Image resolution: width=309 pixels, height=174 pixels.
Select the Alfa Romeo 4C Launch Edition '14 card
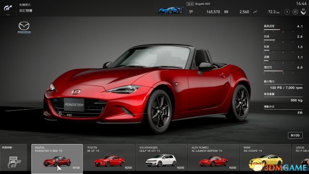[x=213, y=158]
